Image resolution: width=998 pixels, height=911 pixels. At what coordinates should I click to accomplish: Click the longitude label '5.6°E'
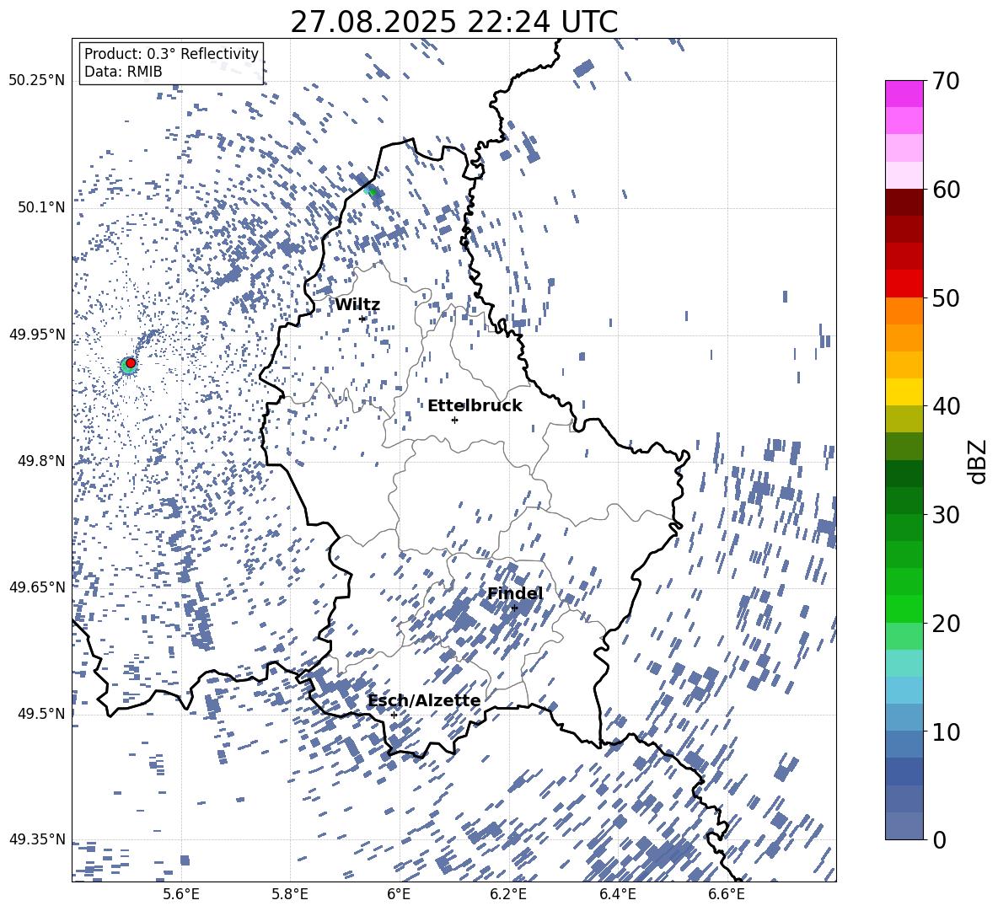[180, 894]
